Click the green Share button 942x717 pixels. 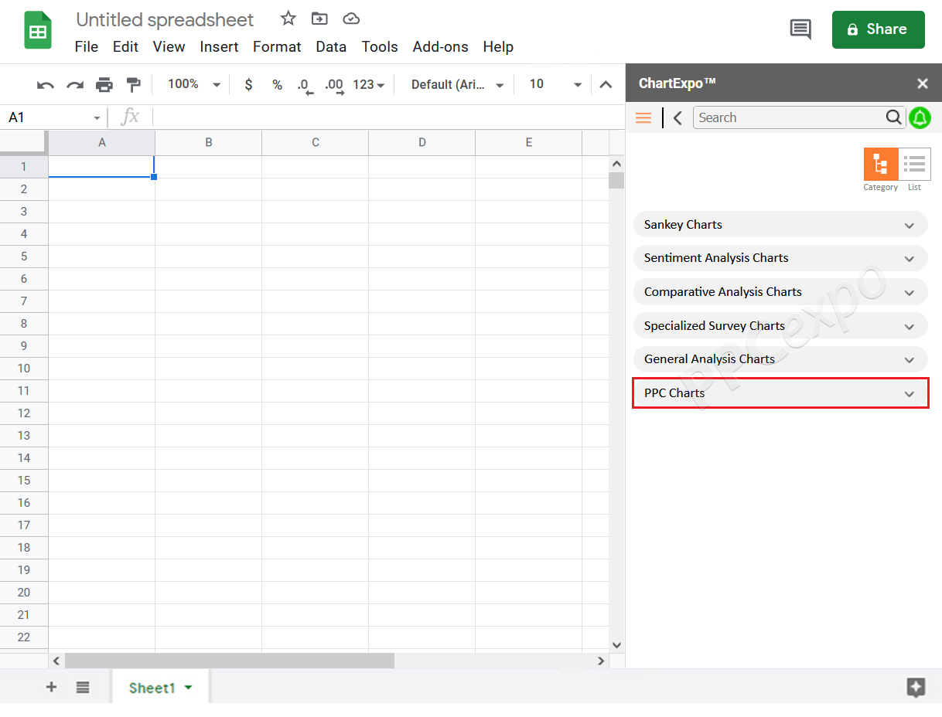tap(879, 29)
